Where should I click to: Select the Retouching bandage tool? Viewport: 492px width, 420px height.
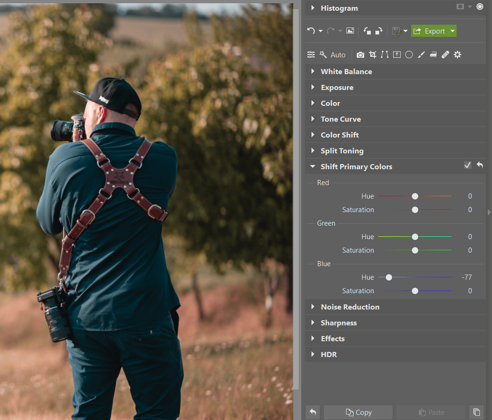click(445, 55)
